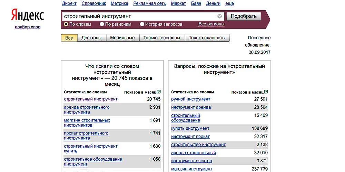
Task: Open the купить инструмент link
Action: [x=190, y=128]
